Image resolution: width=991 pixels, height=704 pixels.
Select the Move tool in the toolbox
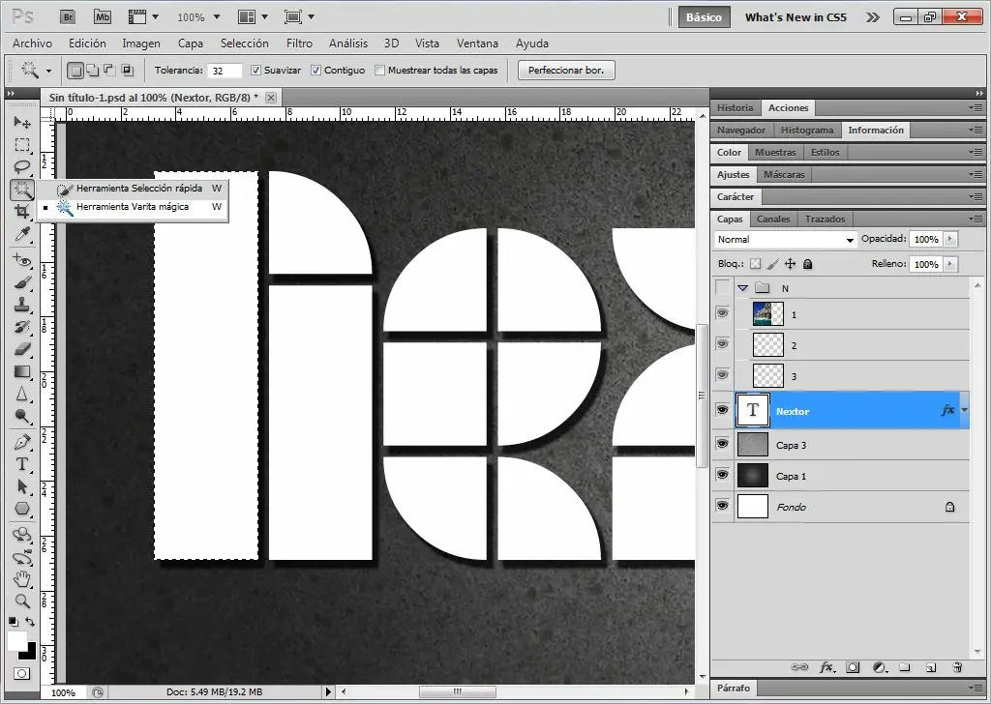click(21, 124)
